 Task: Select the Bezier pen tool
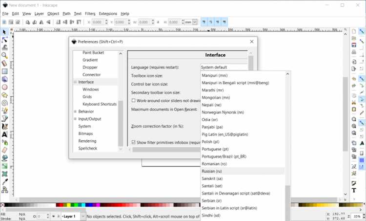(x=4, y=119)
